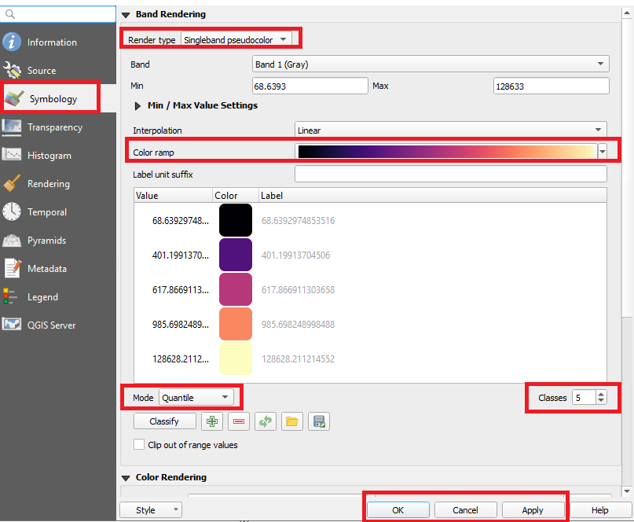
Task: Open the Rendering tab
Action: (58, 184)
